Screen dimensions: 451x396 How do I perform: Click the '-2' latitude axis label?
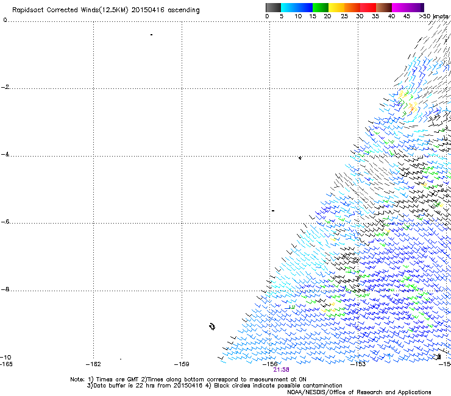tap(5, 87)
